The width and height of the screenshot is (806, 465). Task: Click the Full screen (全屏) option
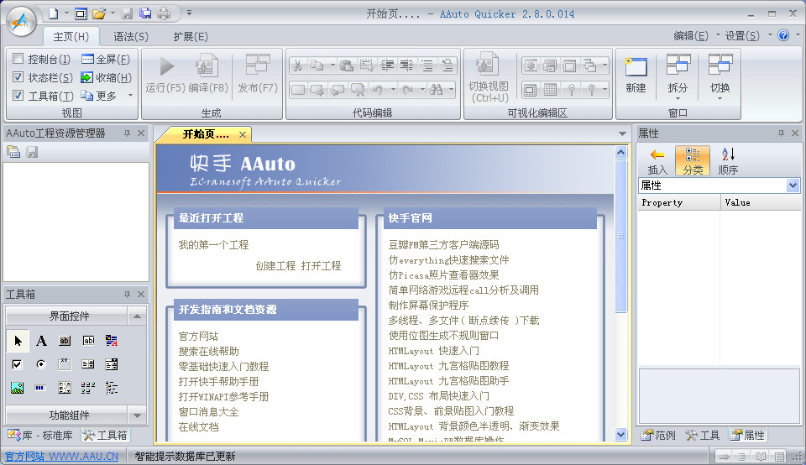pyautogui.click(x=106, y=59)
